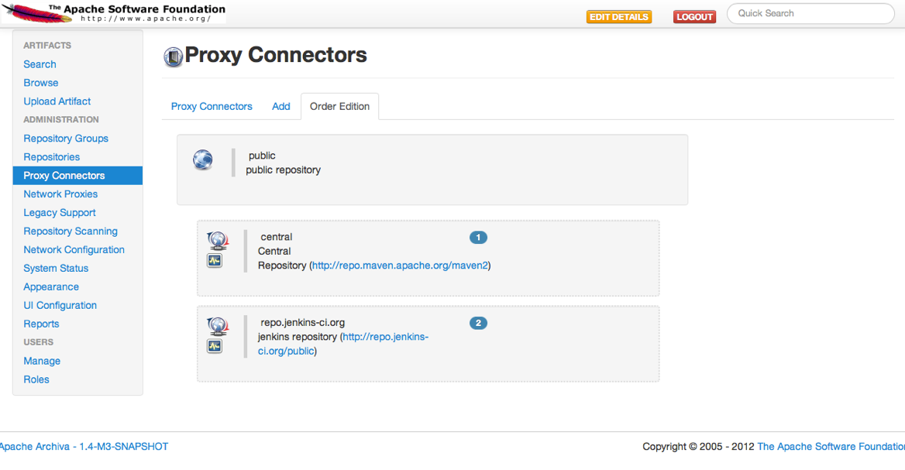
Task: Open the Proxy Connectors tab
Action: [x=212, y=107]
